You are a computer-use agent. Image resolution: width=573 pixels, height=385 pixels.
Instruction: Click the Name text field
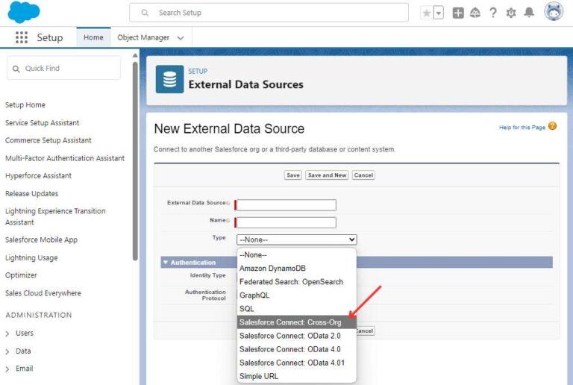point(286,222)
